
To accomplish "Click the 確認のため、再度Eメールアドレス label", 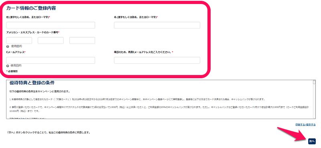I will [x=143, y=52].
